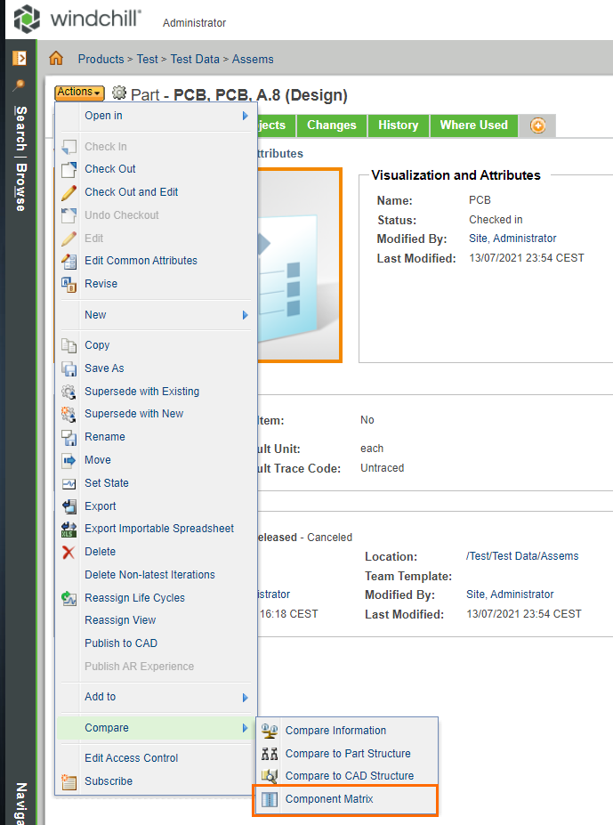Viewport: 613px width, 825px height.
Task: Follow the Test breadcrumb link
Action: click(148, 60)
